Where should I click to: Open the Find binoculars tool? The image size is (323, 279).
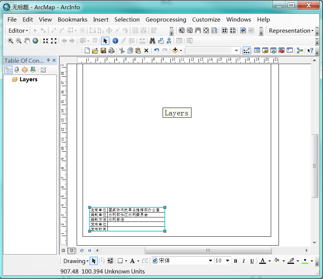click(x=152, y=41)
